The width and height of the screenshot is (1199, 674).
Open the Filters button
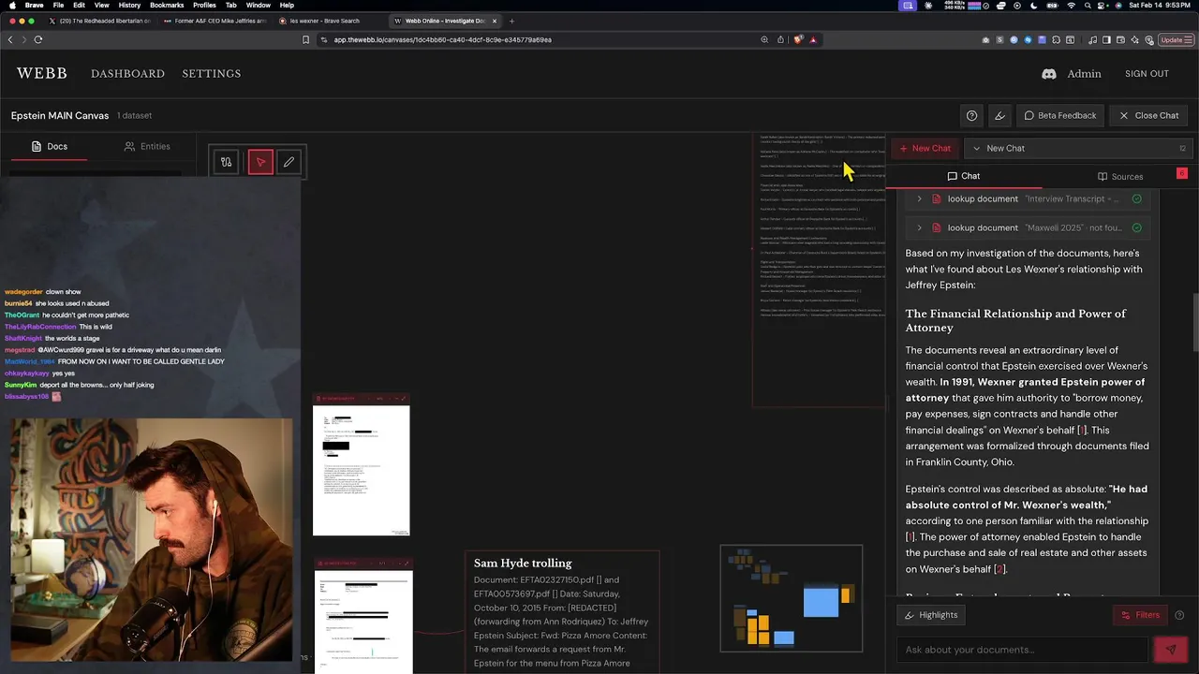(1140, 615)
